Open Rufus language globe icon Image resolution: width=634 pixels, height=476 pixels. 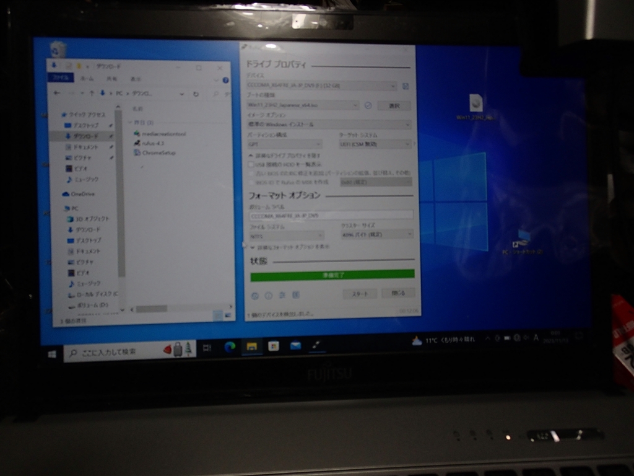[254, 296]
